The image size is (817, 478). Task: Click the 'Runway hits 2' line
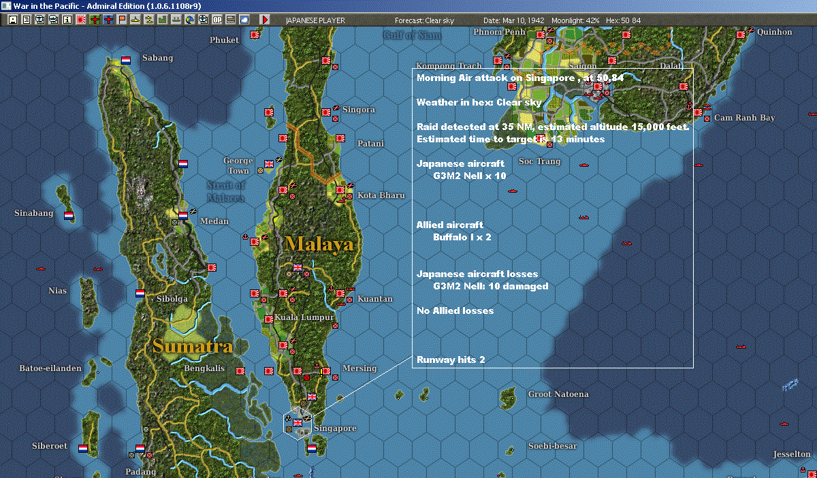tap(451, 360)
